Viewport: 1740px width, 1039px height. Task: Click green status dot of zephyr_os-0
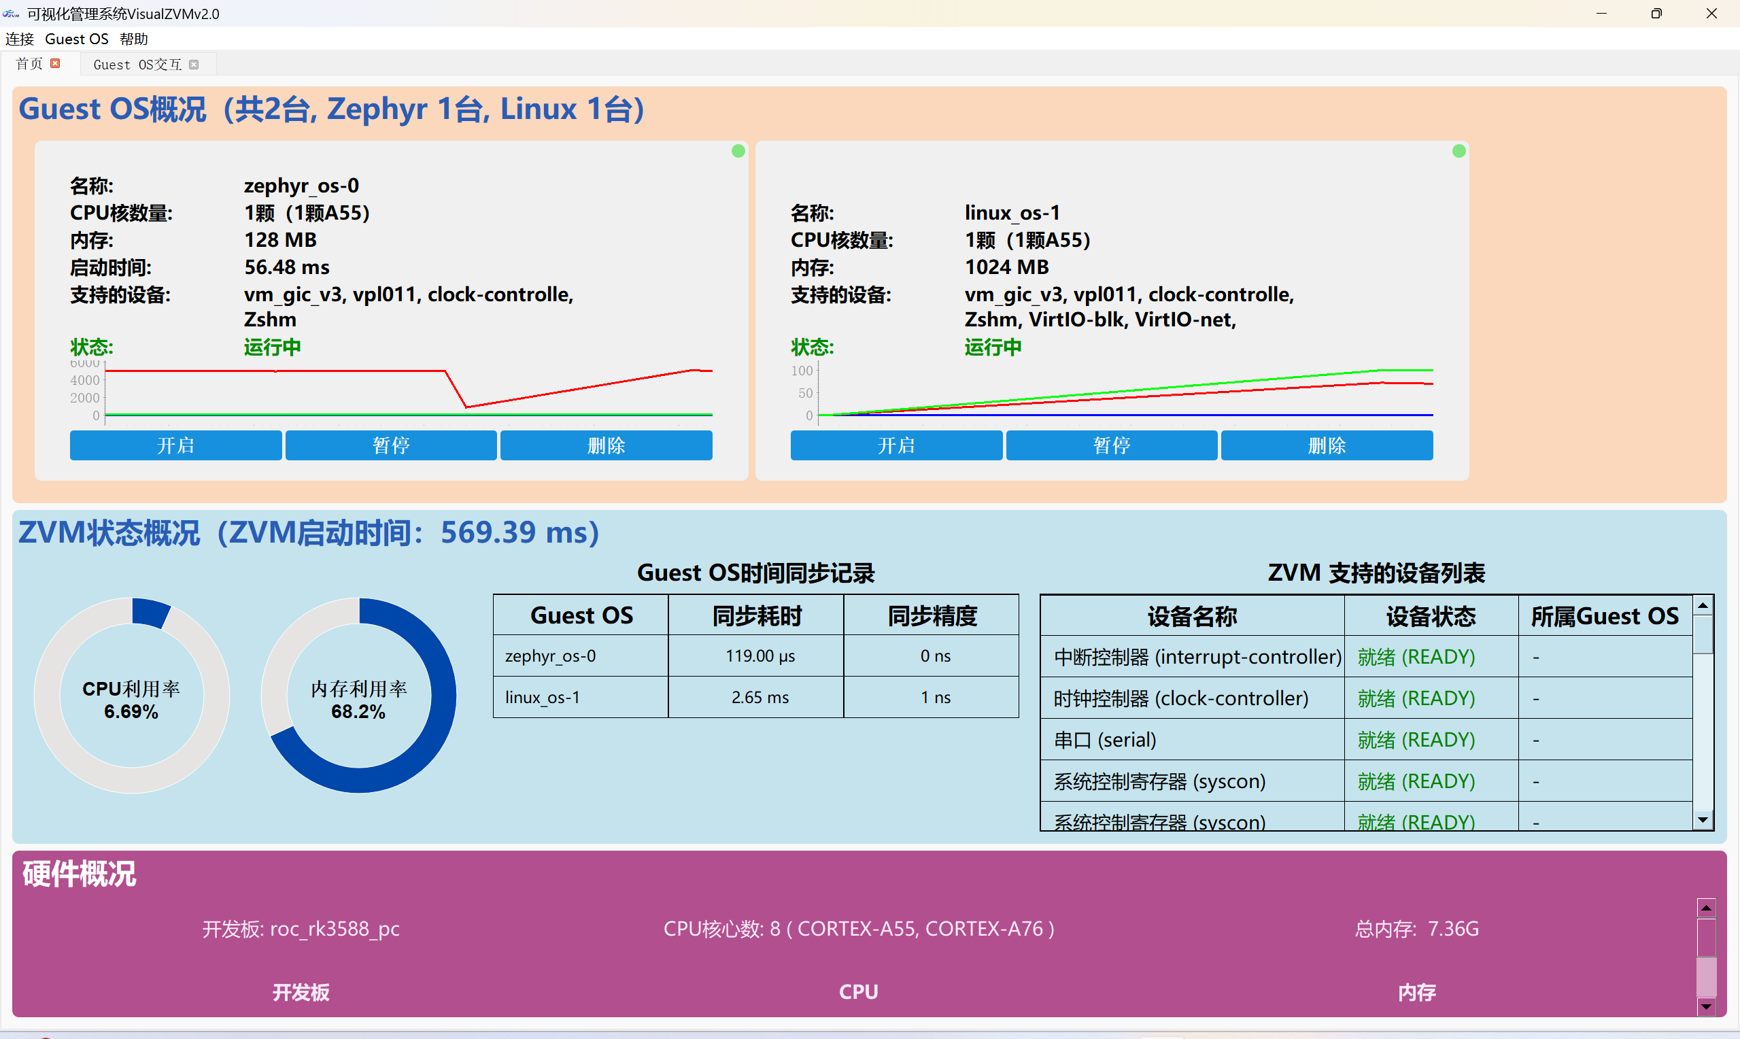[738, 151]
